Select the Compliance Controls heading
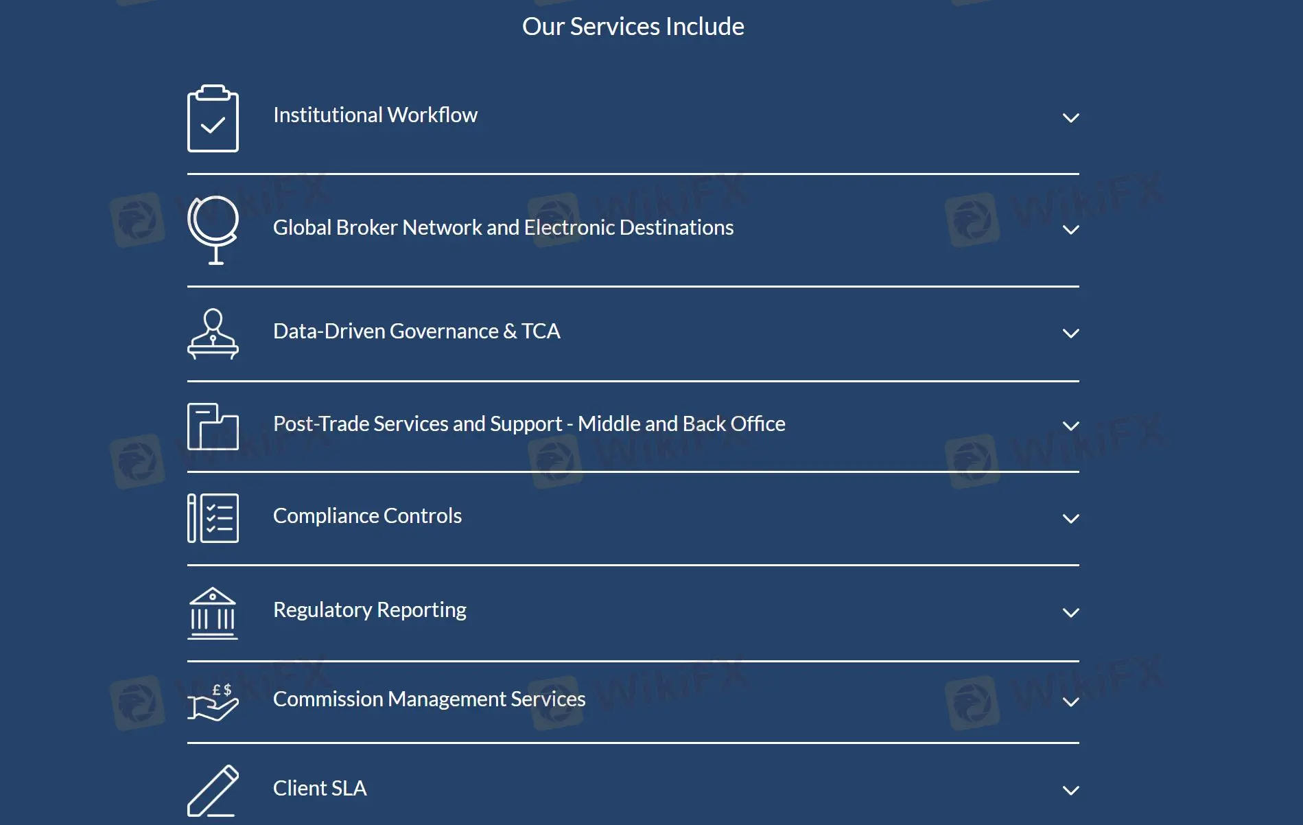 pos(367,516)
